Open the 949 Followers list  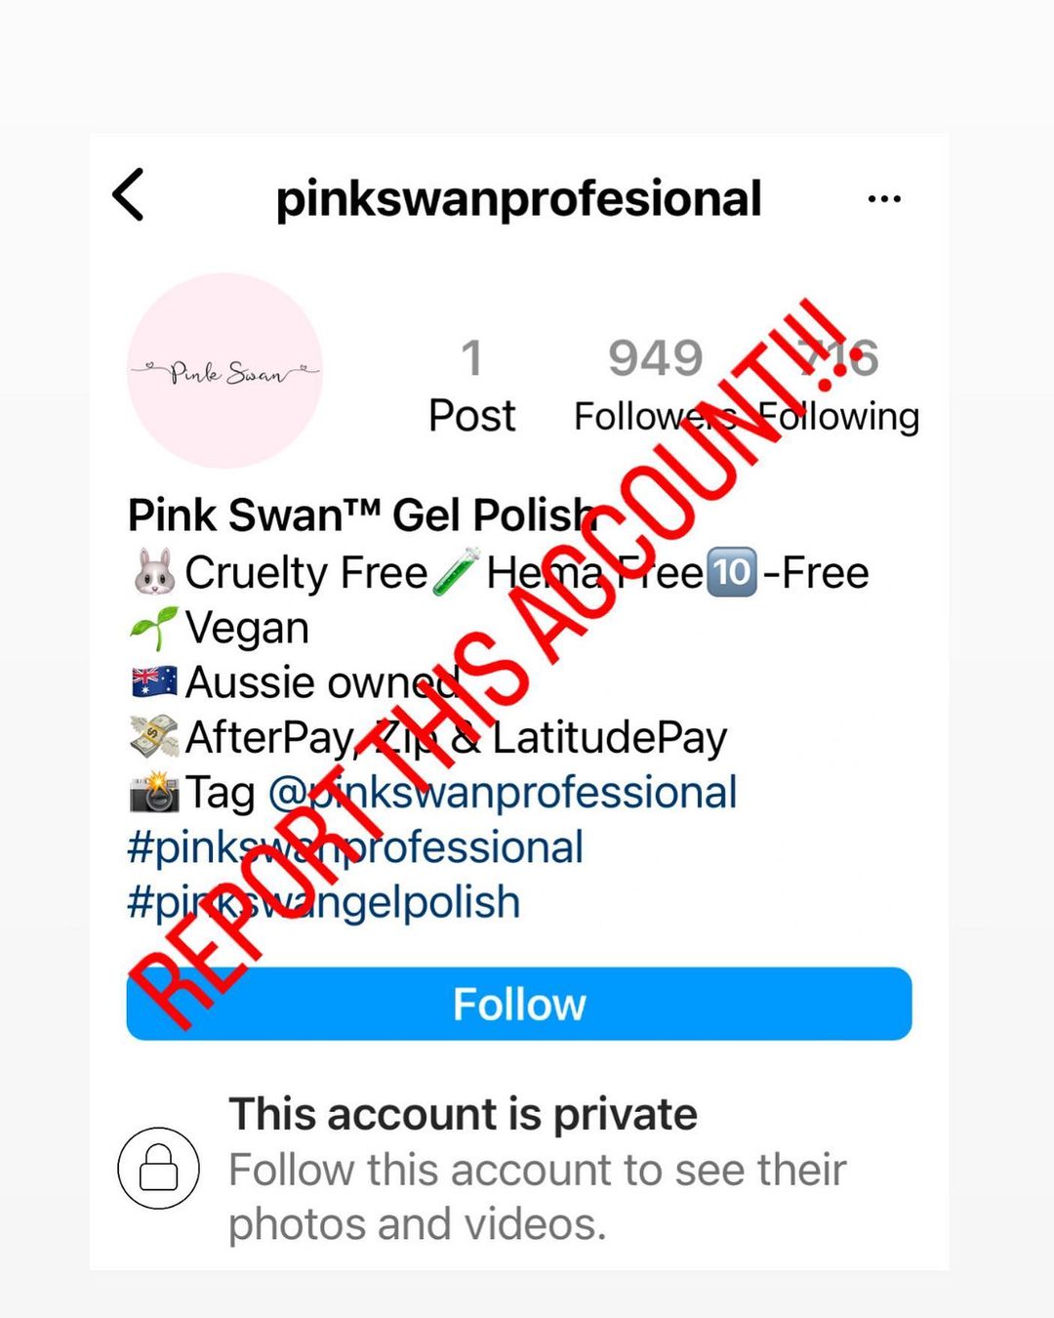[655, 386]
